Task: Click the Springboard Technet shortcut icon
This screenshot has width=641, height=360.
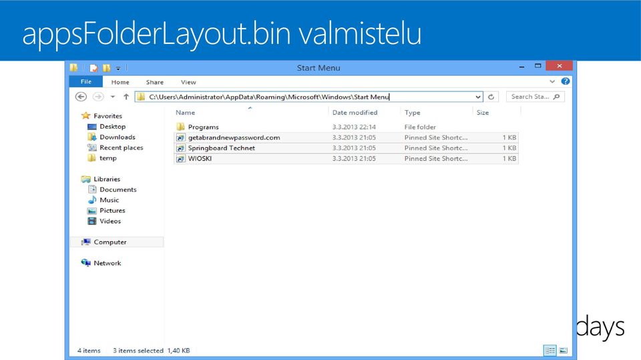Action: pyautogui.click(x=181, y=148)
